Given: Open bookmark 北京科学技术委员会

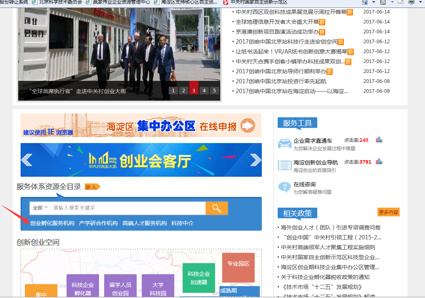Looking at the screenshot, I should click(57, 2).
